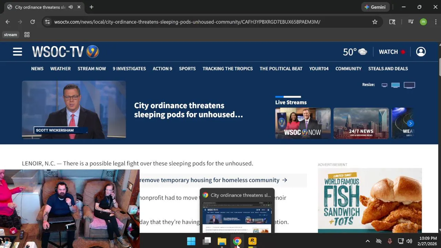Click the 50° weather cloud icon
The height and width of the screenshot is (248, 441).
tap(362, 52)
